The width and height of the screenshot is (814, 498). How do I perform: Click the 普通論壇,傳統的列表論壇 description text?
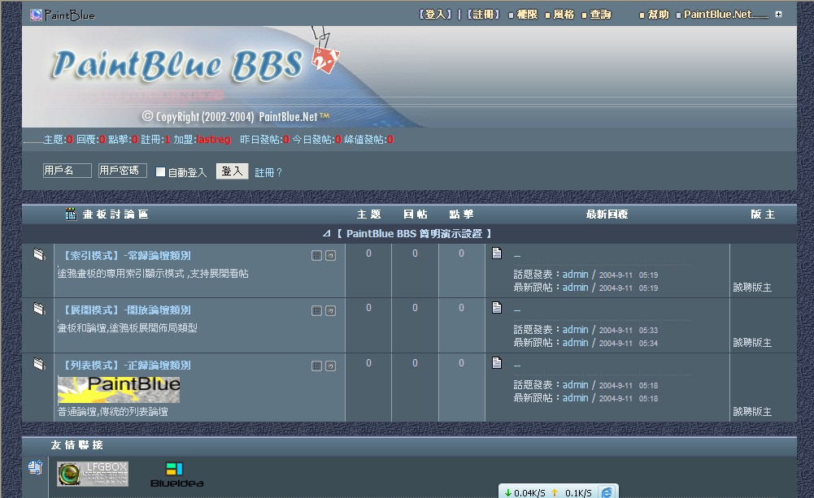(x=113, y=411)
